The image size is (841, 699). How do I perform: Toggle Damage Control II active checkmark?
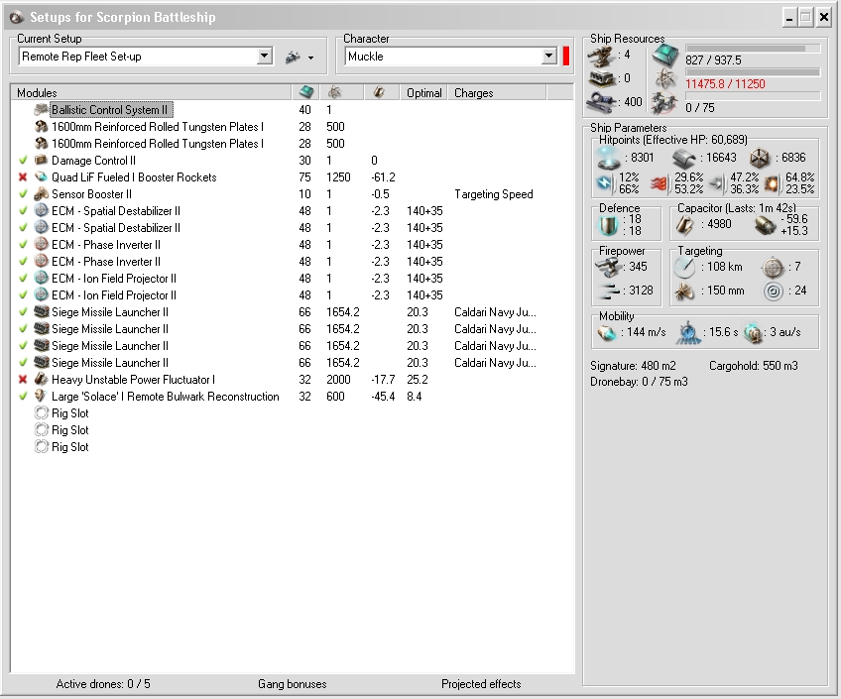23,161
